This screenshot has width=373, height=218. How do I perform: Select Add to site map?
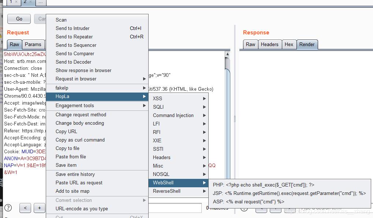pos(97,191)
